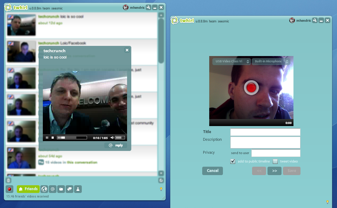The image size is (337, 208).
Task: Click mhendric avatar in right window title bar
Action: (292, 20)
